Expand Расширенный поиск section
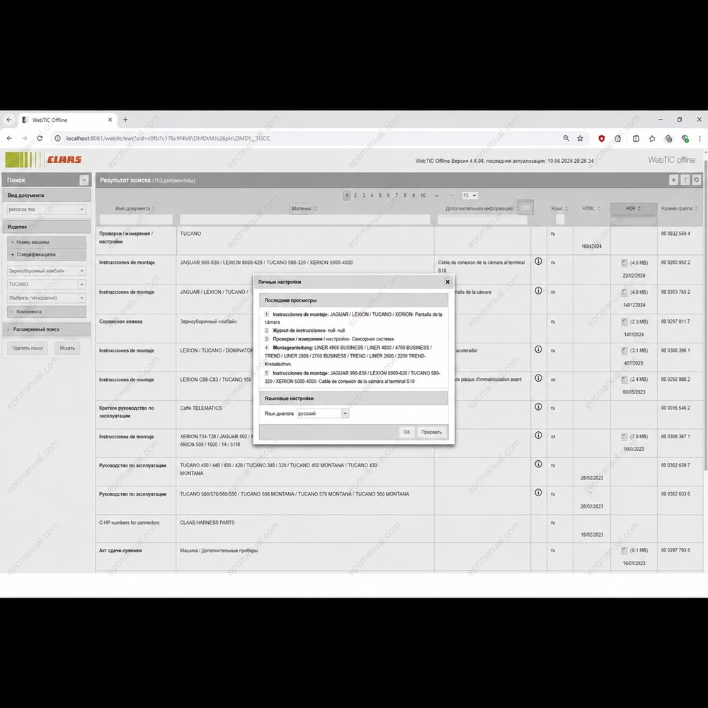The image size is (708, 708). pyautogui.click(x=47, y=329)
